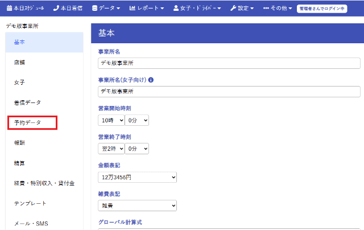Screen dimensions: 364x230
Task: Switch to the 店舗 sidebar section
Action: pyautogui.click(x=19, y=63)
